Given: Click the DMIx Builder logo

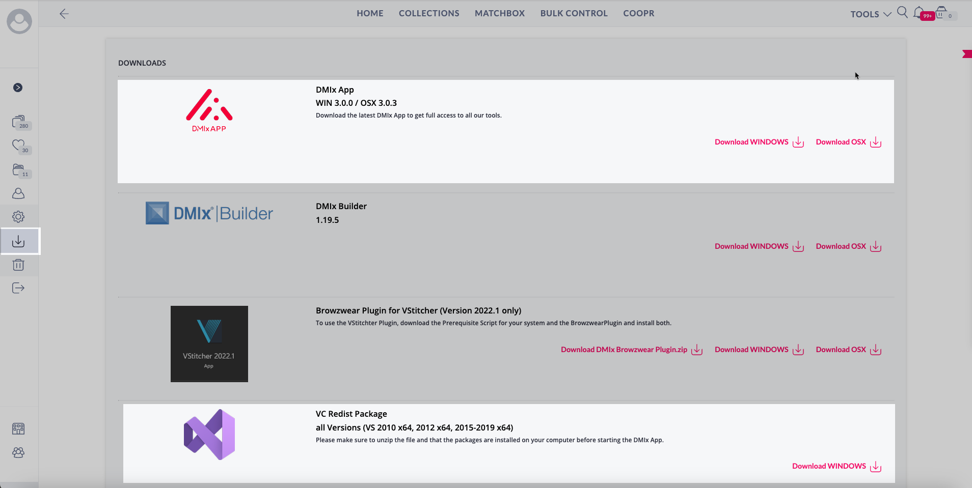Looking at the screenshot, I should click(209, 213).
